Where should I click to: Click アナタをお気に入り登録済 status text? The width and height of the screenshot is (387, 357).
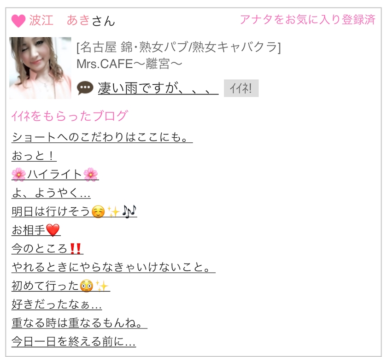[308, 19]
